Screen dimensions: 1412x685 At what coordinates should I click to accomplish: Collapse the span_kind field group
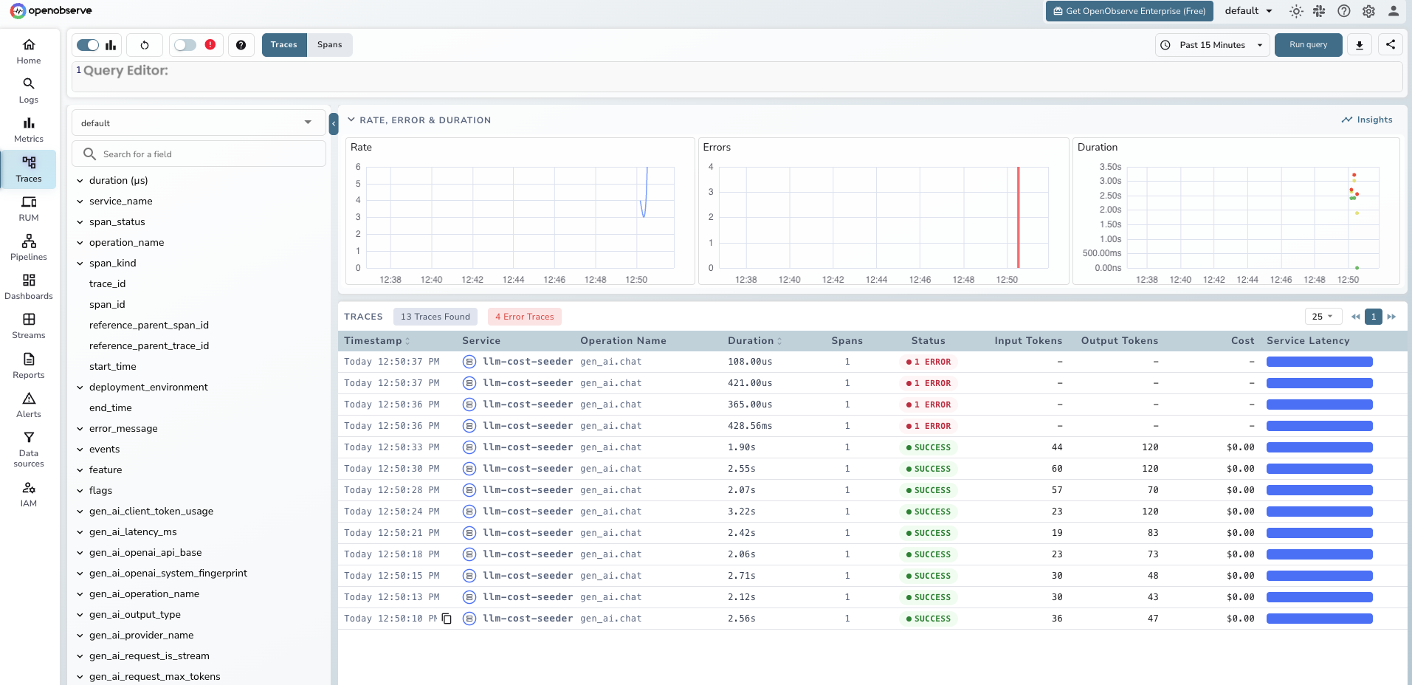click(x=80, y=263)
